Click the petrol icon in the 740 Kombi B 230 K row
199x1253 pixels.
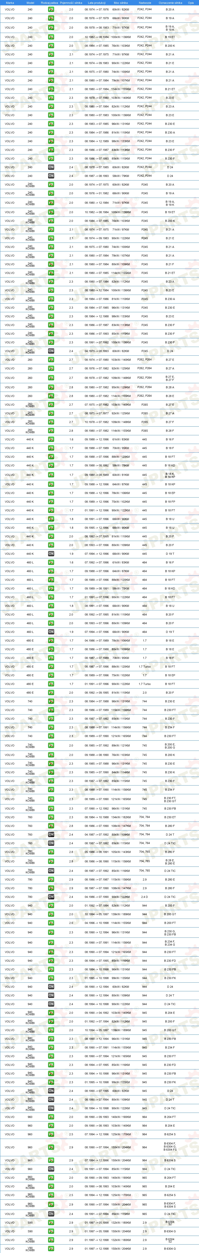[x=51, y=772]
